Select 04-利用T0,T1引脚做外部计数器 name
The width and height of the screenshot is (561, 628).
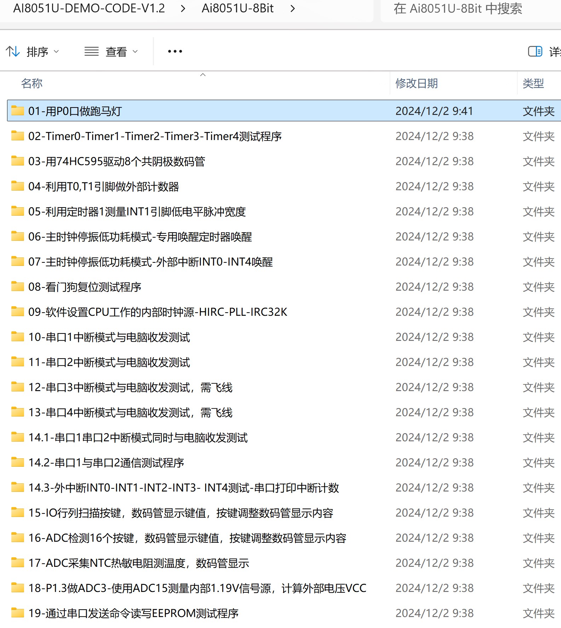coord(104,186)
